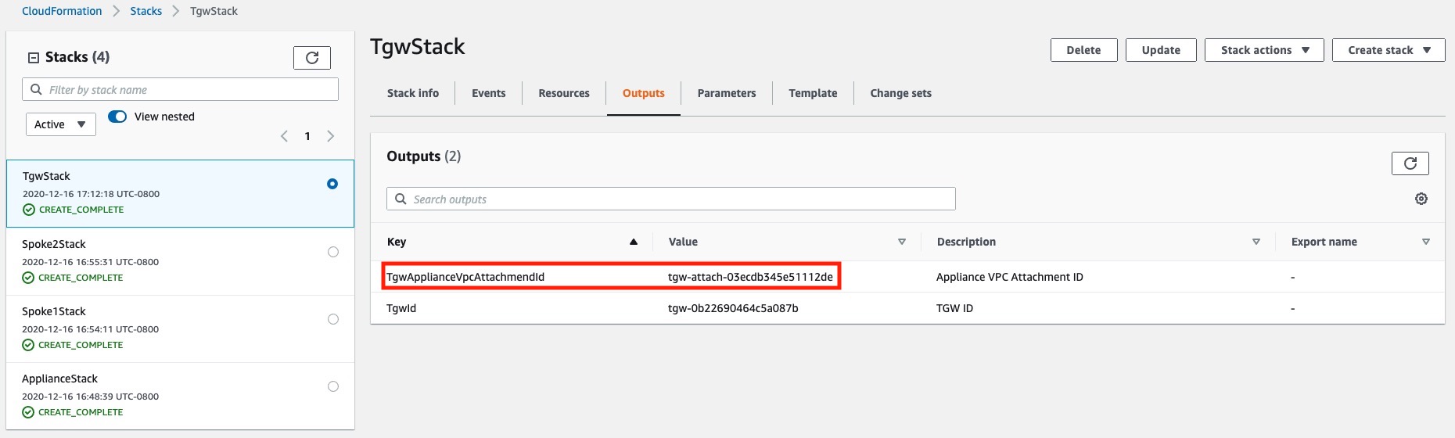This screenshot has height=438, width=1455.
Task: Select the Spoke1Stack radio button
Action: click(333, 319)
